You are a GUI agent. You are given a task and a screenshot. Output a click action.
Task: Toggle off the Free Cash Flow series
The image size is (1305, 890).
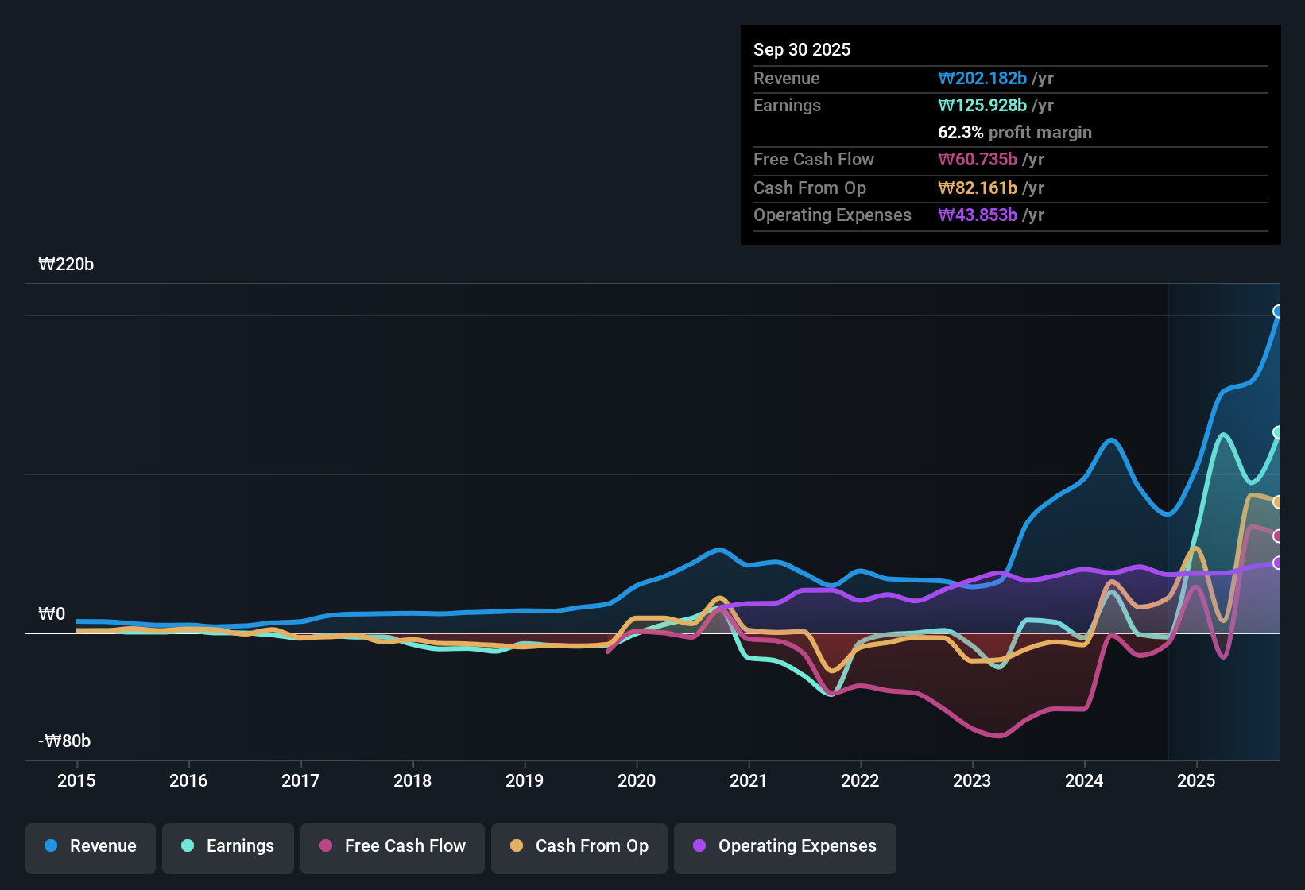click(392, 846)
